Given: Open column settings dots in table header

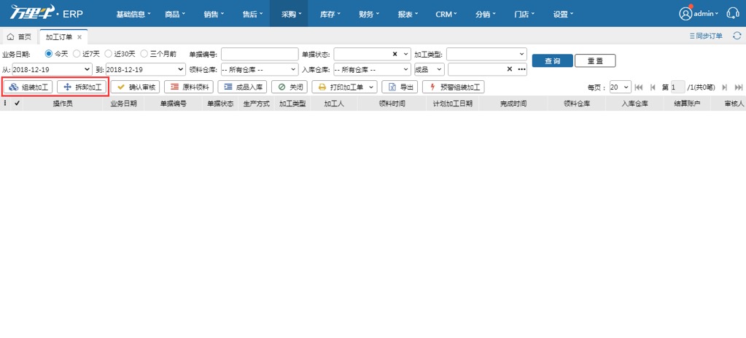Looking at the screenshot, I should [x=5, y=103].
